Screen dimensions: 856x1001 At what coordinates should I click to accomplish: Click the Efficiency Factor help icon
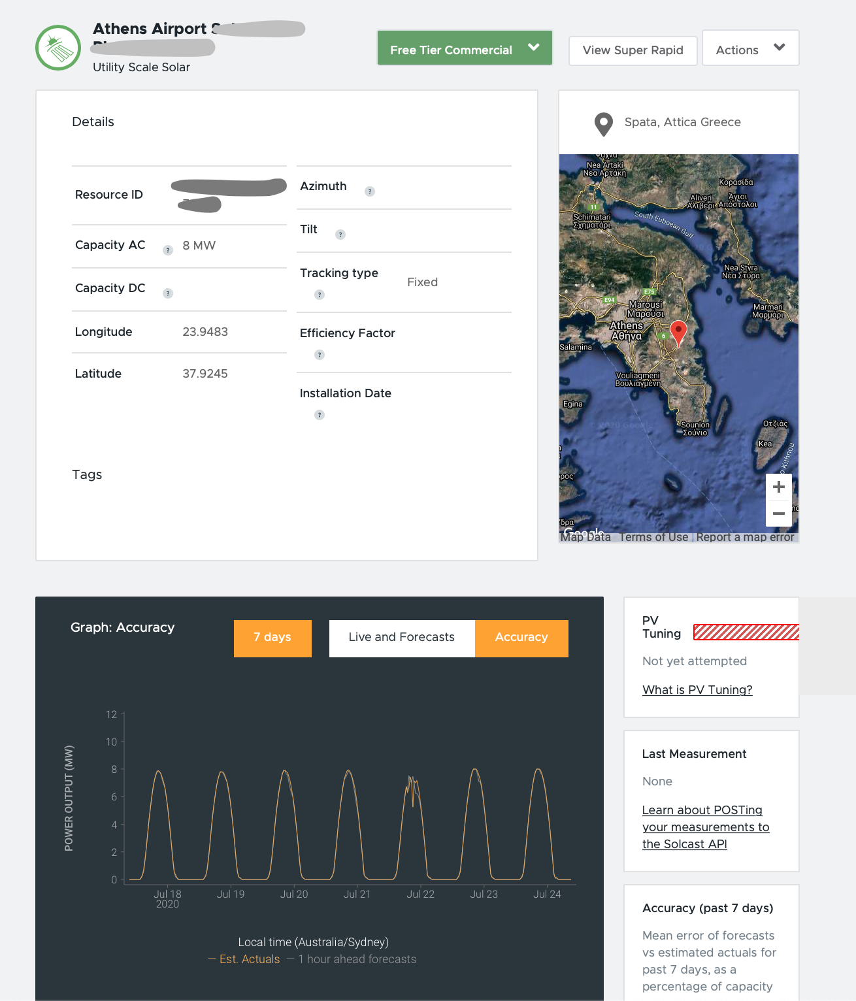[320, 355]
